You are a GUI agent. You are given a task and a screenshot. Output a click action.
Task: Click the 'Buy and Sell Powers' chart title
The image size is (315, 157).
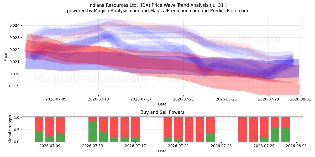[x=162, y=112]
